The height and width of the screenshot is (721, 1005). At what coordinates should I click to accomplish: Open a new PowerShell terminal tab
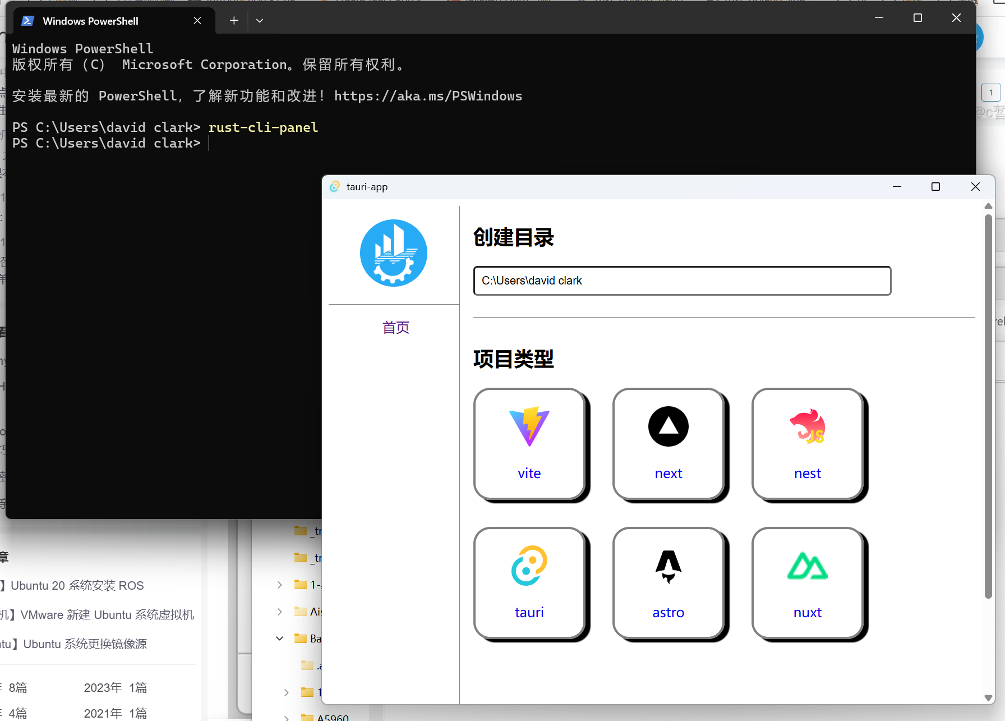[x=234, y=21]
